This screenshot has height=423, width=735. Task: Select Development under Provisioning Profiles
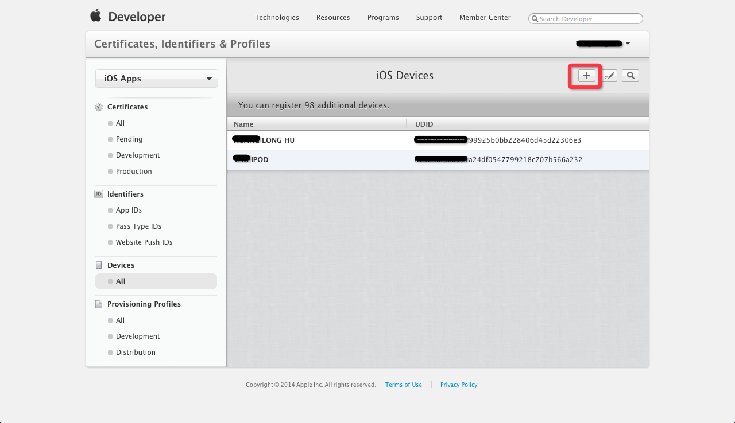138,336
